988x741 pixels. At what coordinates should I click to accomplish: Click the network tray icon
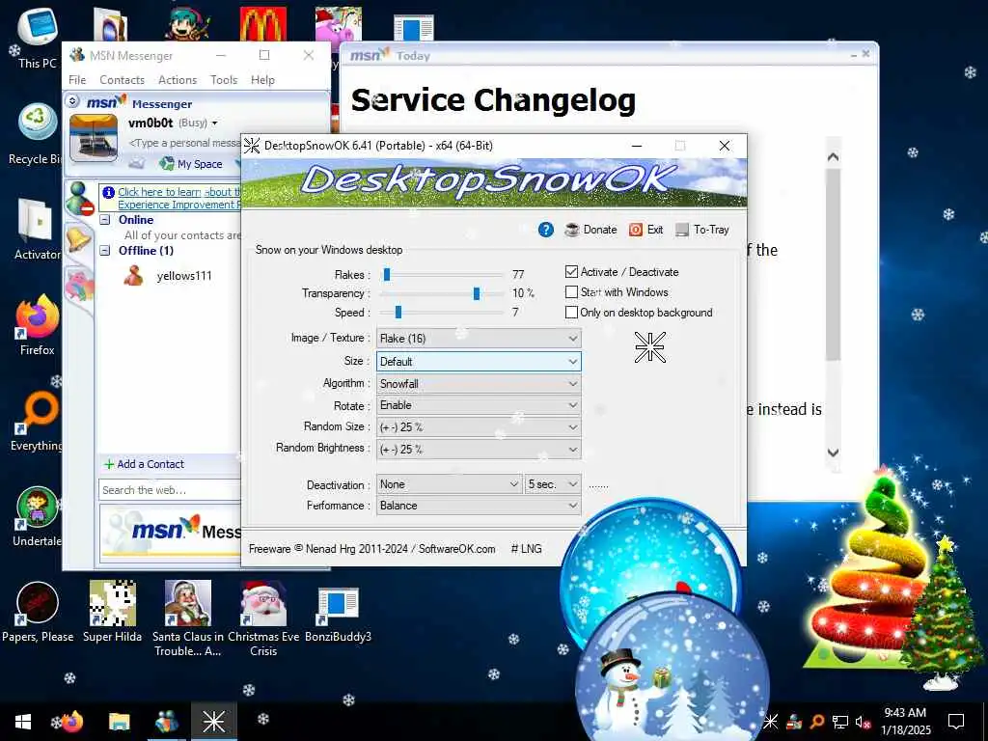pyautogui.click(x=840, y=722)
